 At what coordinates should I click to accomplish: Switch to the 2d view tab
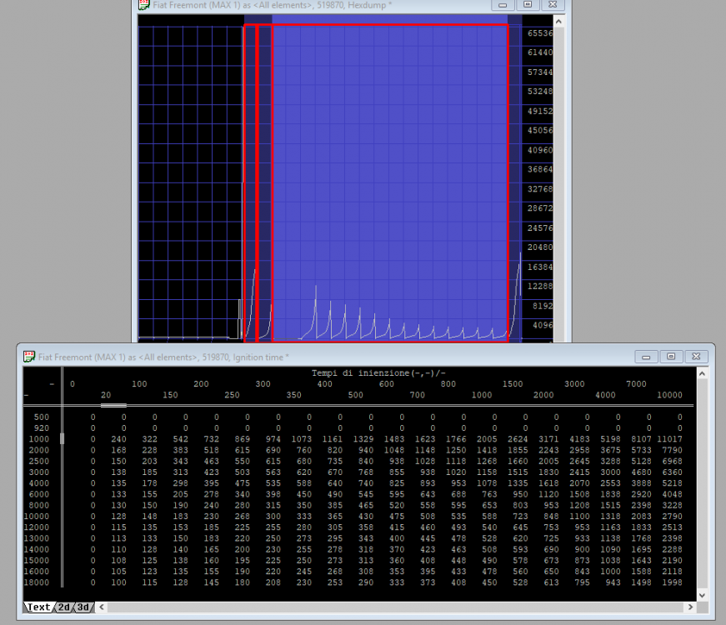click(64, 607)
